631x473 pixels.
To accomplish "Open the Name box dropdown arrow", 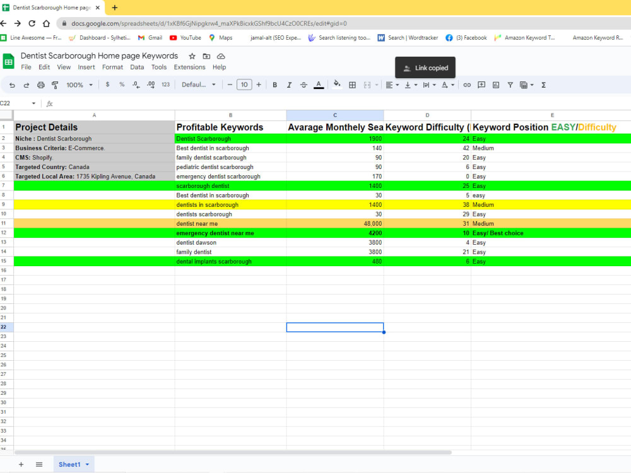I will (x=33, y=103).
